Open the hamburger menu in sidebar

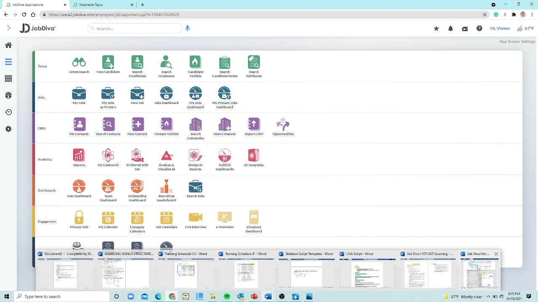tap(8, 62)
